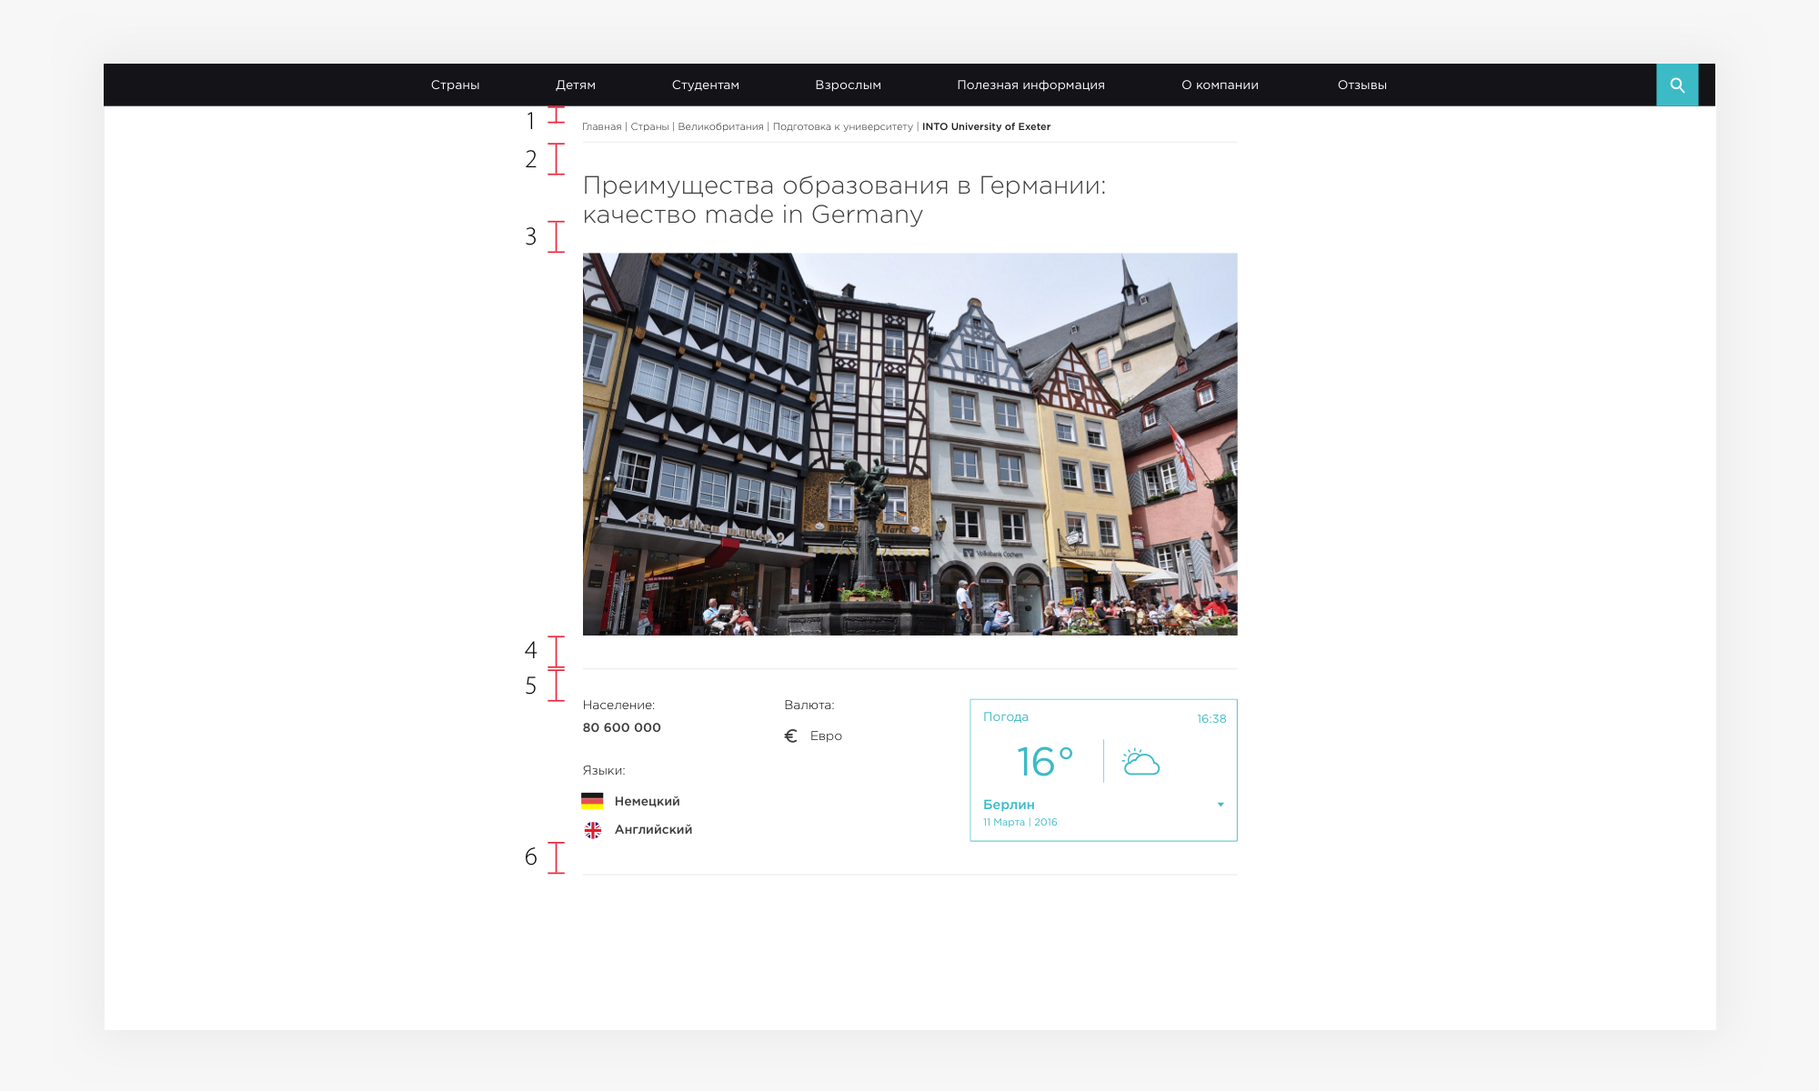Open the Полезная информация menu

click(1030, 85)
